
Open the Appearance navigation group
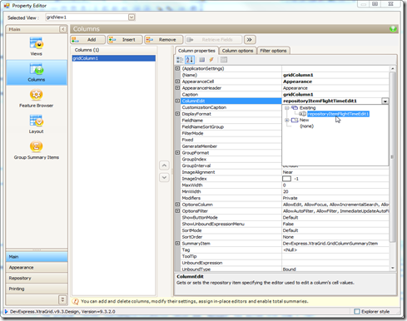[37, 267]
